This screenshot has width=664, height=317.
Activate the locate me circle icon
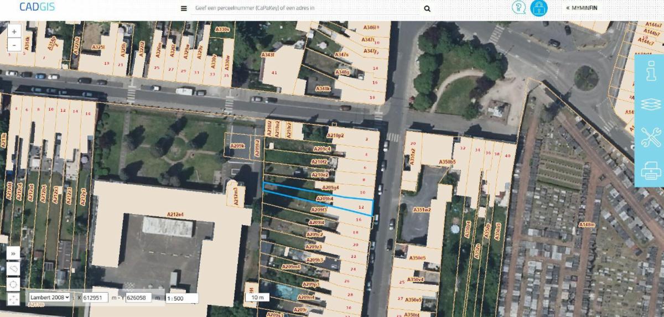click(14, 284)
